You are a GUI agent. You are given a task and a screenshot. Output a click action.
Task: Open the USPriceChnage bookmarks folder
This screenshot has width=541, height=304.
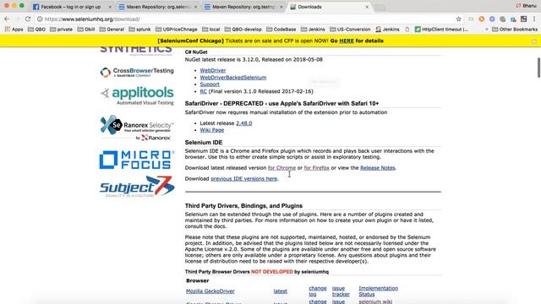pyautogui.click(x=177, y=30)
